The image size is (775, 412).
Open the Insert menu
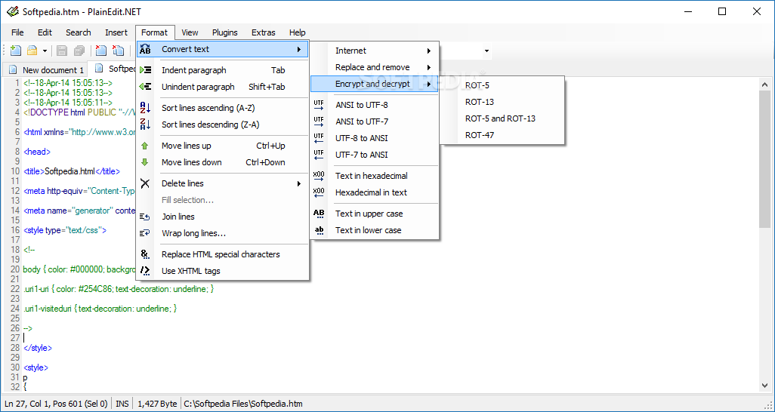click(x=116, y=32)
